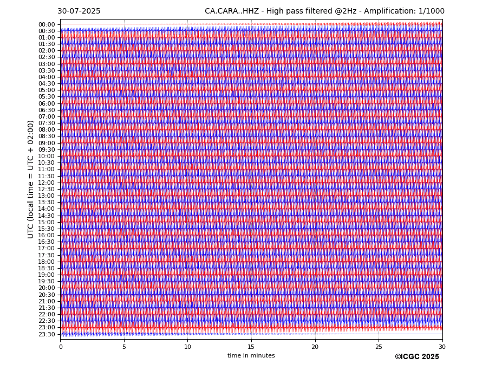The width and height of the screenshot is (502, 377).
Task: Click the UTC local time axis title
Action: coord(31,179)
